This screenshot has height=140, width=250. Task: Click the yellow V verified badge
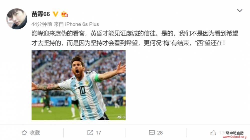point(55,14)
